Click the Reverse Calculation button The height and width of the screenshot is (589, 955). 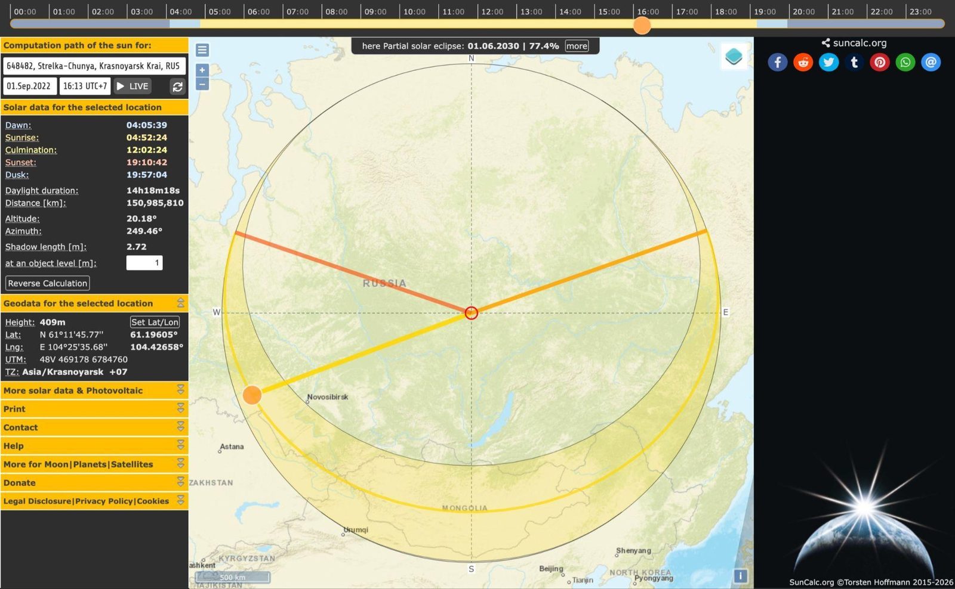coord(48,283)
